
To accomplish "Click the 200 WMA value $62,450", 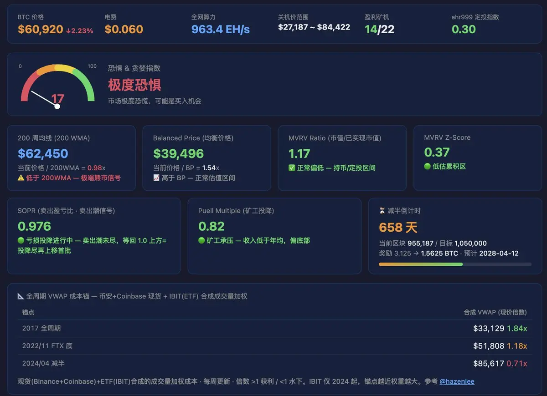I will 43,154.
